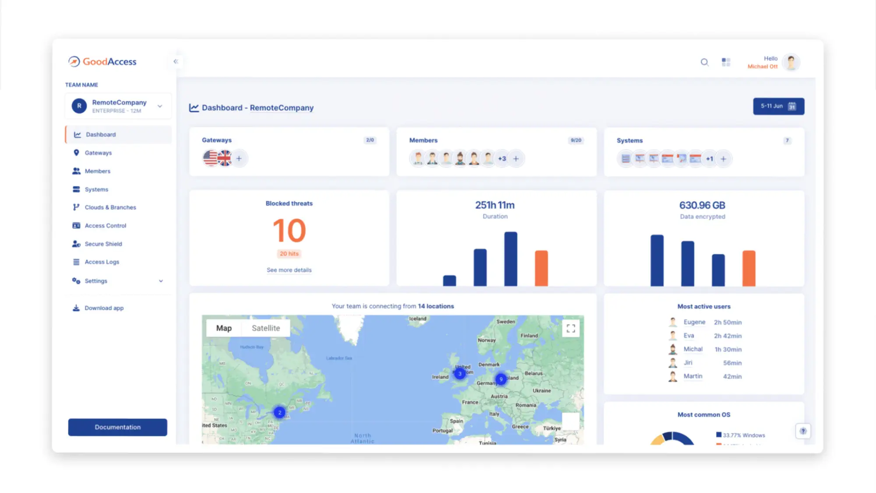
Task: Go to Access Logs section
Action: point(102,262)
